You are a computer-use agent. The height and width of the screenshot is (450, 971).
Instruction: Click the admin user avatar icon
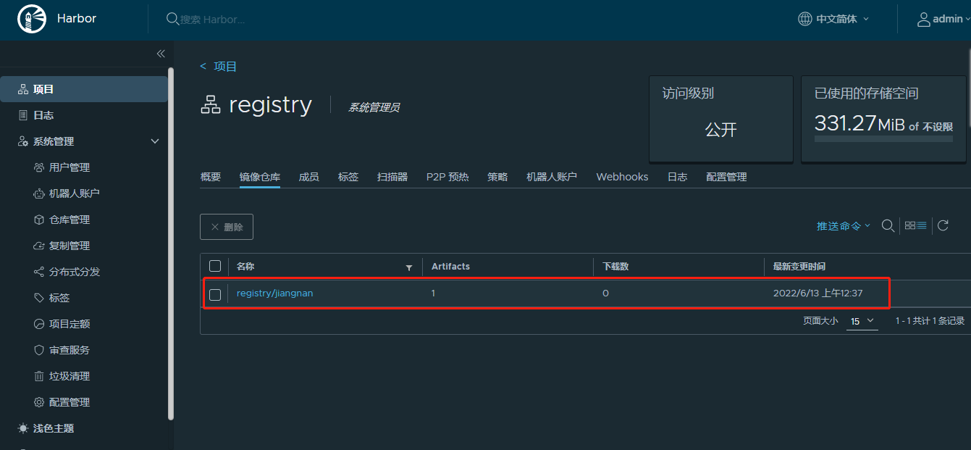click(x=923, y=19)
